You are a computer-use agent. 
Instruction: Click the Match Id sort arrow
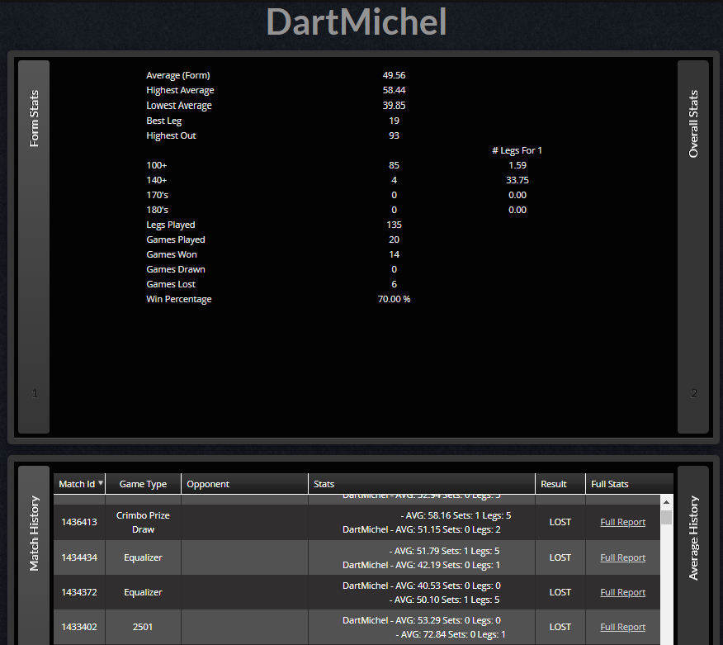(x=101, y=483)
